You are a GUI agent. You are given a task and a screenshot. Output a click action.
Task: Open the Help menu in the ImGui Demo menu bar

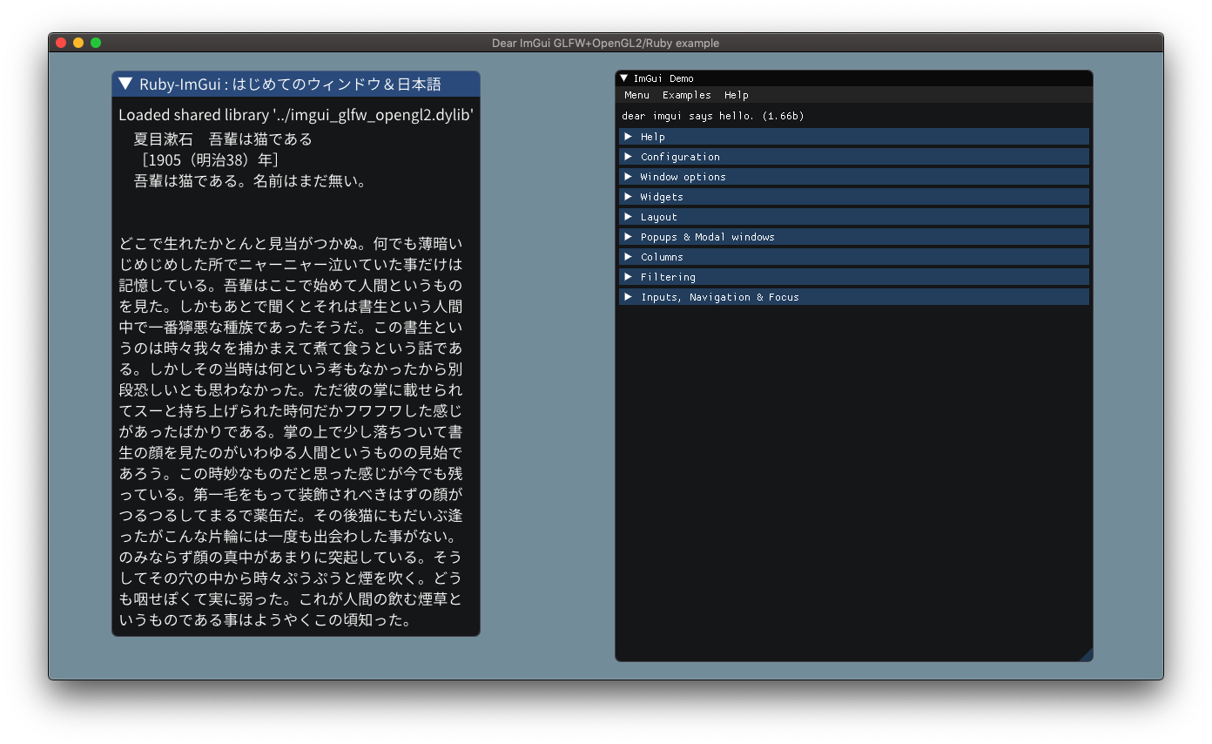pyautogui.click(x=736, y=95)
